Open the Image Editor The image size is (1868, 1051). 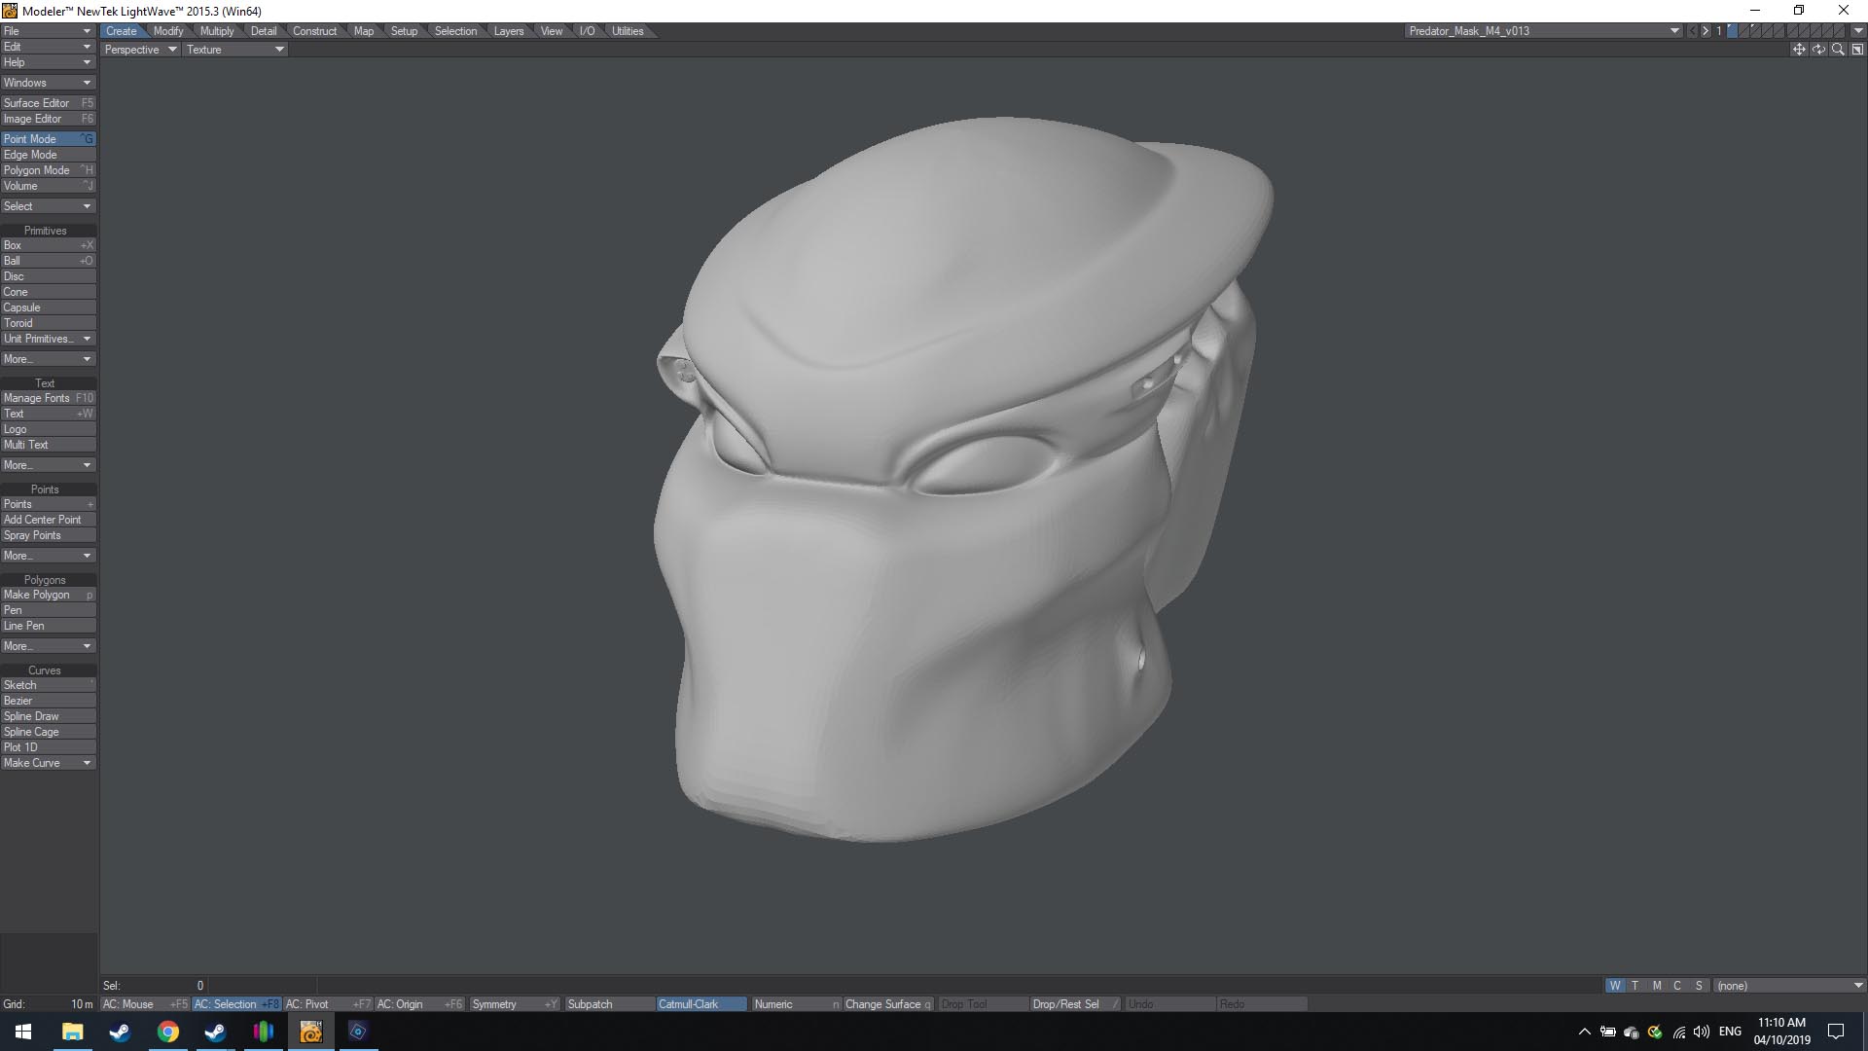tap(48, 119)
